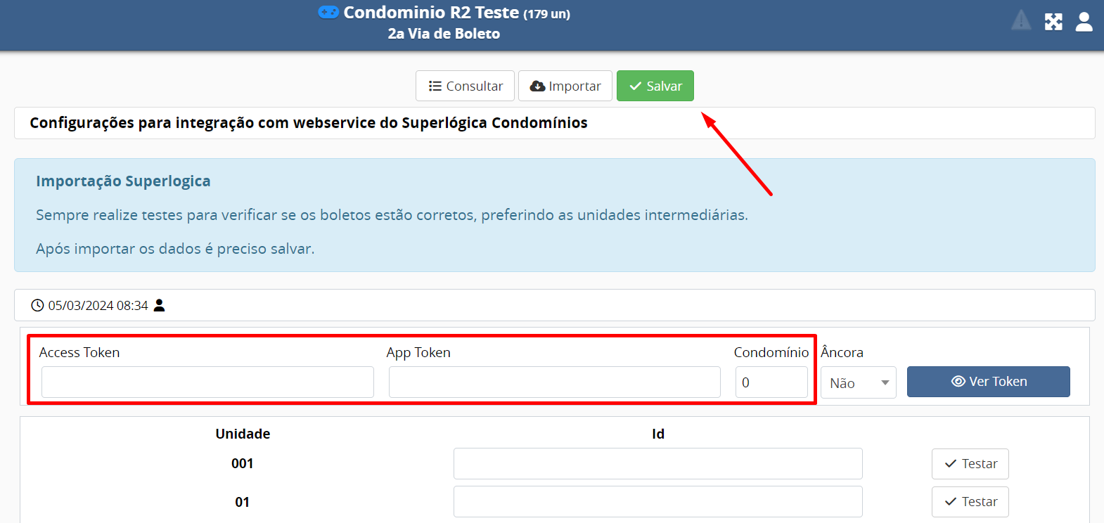This screenshot has width=1104, height=523.
Task: Click the Id field for unit 001
Action: coord(658,464)
